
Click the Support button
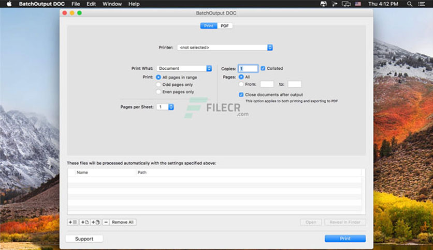pos(84,239)
